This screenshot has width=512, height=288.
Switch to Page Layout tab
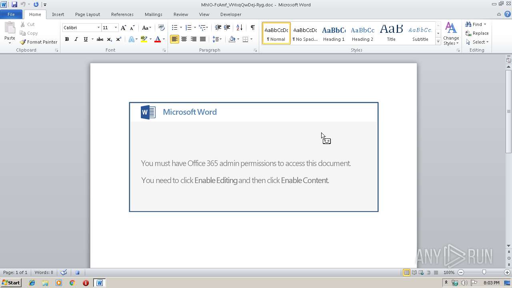[88, 14]
